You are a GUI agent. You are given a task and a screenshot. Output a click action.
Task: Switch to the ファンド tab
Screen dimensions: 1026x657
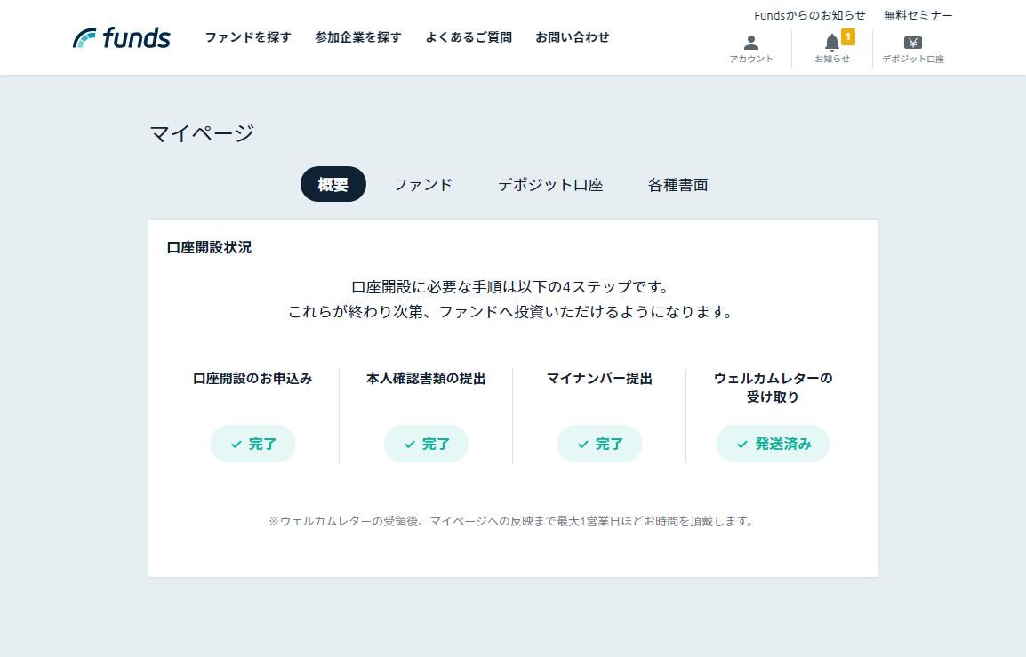coord(423,185)
